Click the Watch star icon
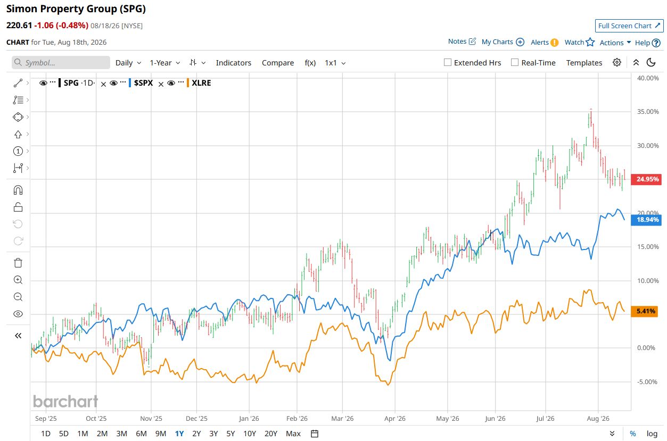 coord(590,42)
